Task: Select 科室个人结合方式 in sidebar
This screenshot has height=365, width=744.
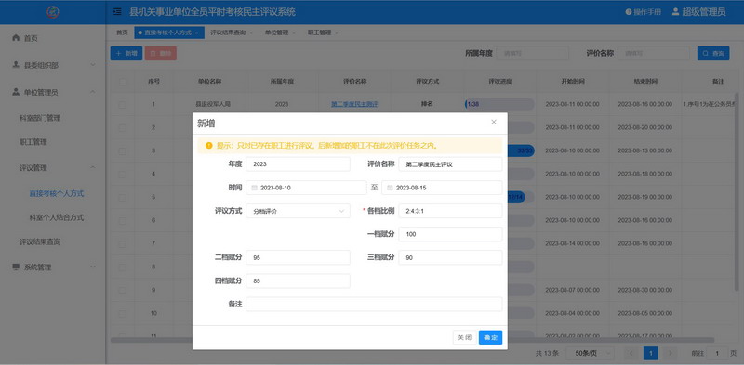Action: 57,217
